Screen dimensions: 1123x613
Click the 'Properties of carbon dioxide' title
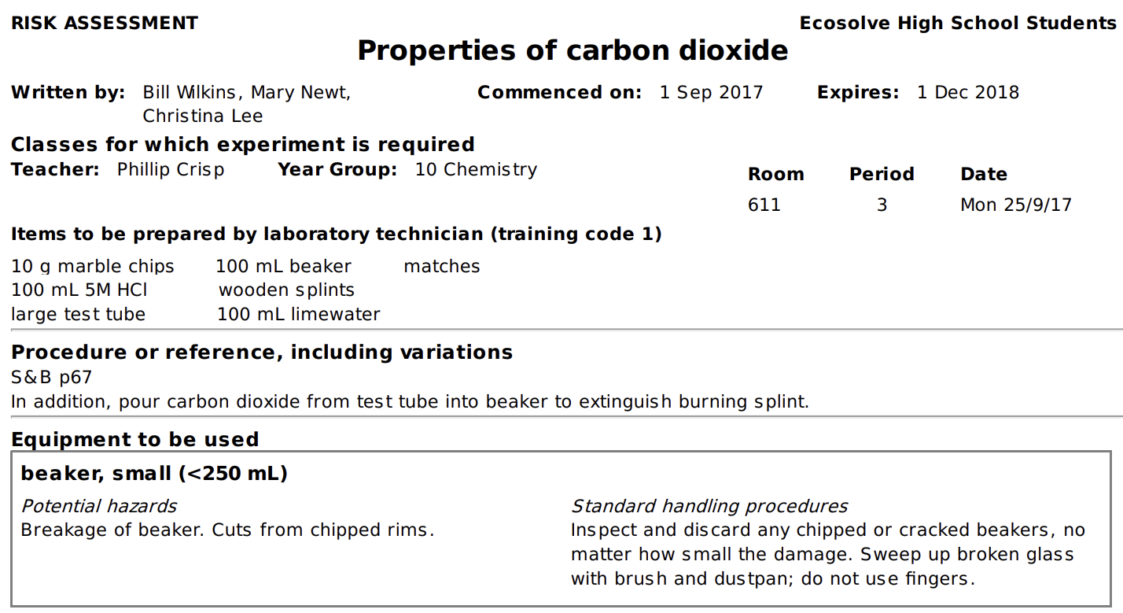(x=573, y=51)
